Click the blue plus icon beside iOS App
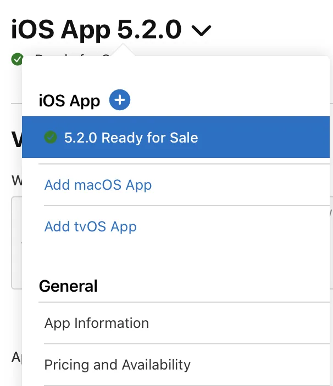Viewport: 333px width, 386px height. click(x=120, y=100)
